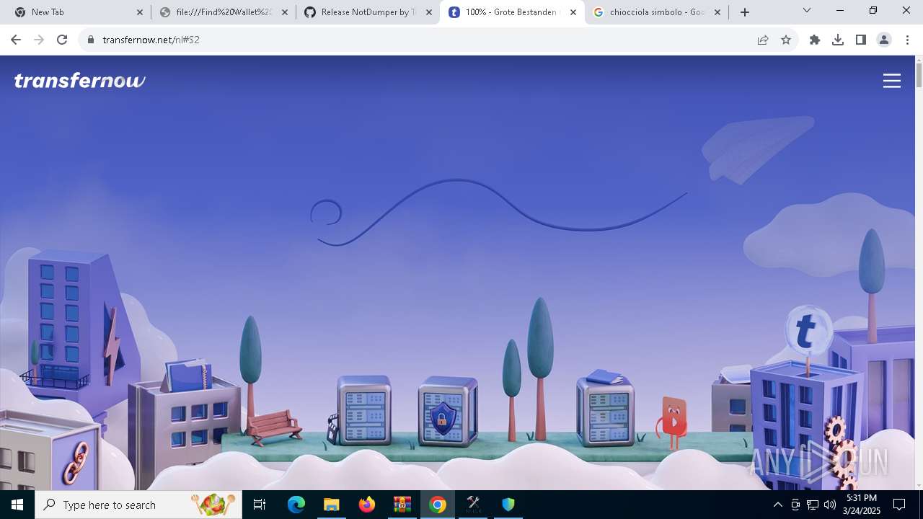Open the shield security app on taskbar
Viewport: 923px width, 519px height.
[508, 505]
